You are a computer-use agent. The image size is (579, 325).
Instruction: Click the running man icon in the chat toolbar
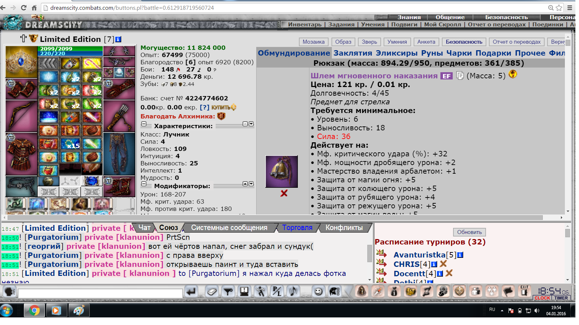point(261,291)
